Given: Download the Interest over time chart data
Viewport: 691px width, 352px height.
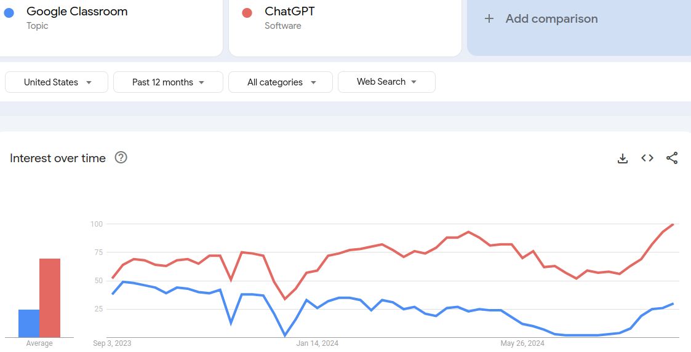Looking at the screenshot, I should point(623,158).
